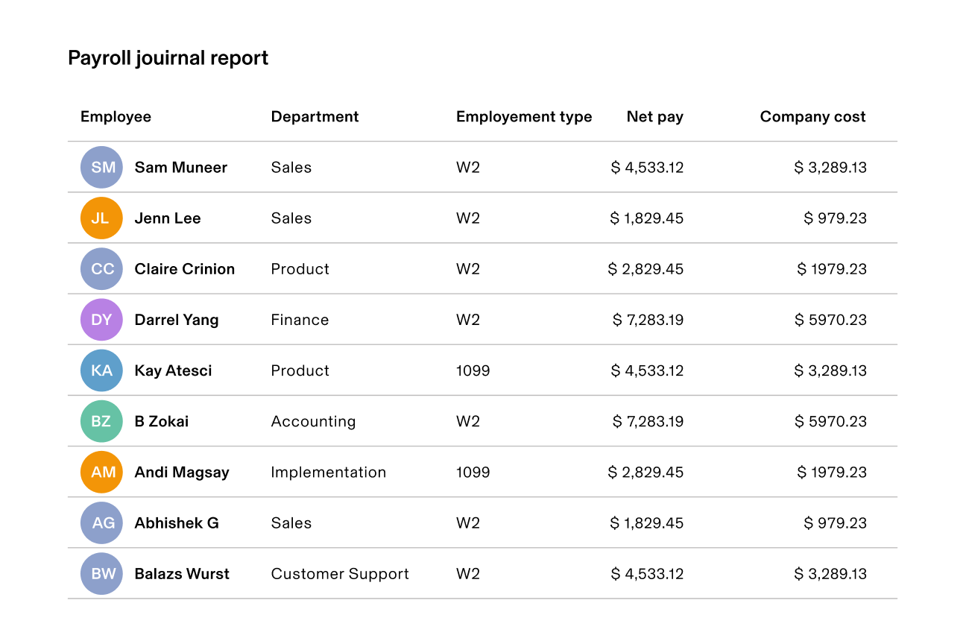Select Sam Muneer's company cost $ 3,289.13
Viewport: 966px width, 644px height.
pyautogui.click(x=830, y=167)
